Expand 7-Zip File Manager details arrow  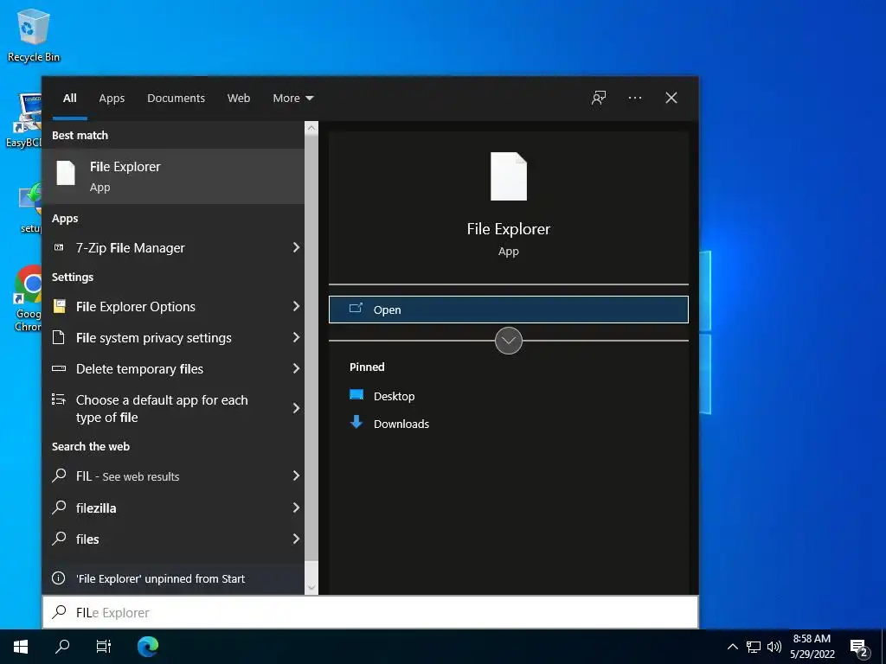pos(296,247)
